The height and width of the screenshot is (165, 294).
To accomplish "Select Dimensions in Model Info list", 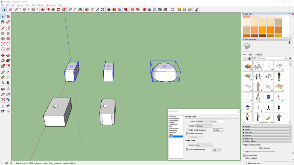I will (173, 125).
